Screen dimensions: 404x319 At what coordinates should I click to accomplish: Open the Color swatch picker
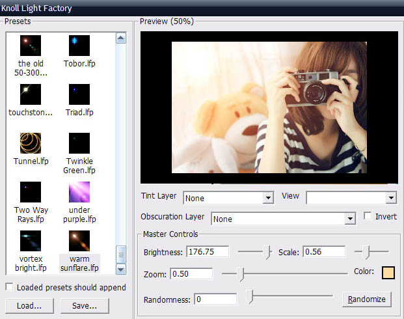pos(388,273)
